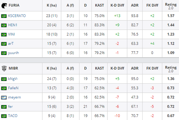
Task: Sort FURIA table by K (hs) header
Action: (52, 5)
